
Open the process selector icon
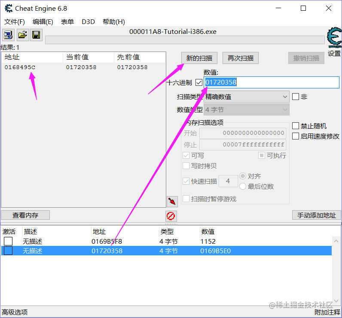(x=9, y=35)
